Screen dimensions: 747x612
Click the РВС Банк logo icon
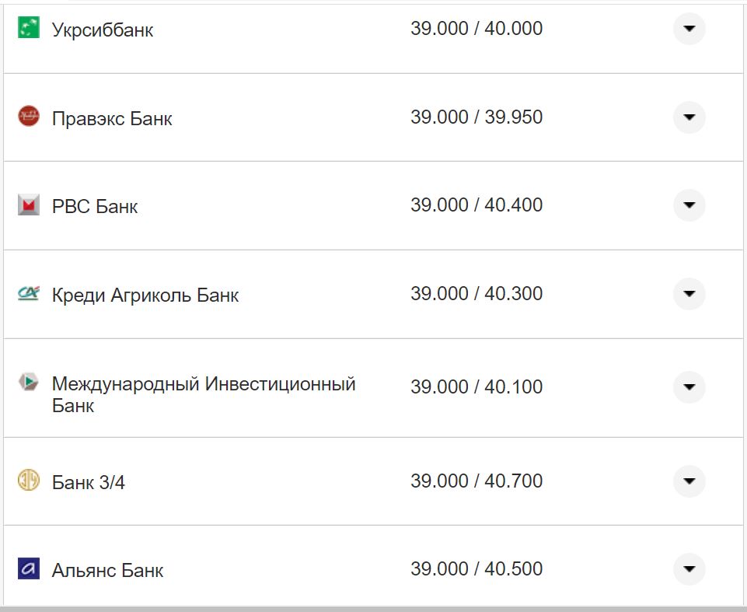29,204
